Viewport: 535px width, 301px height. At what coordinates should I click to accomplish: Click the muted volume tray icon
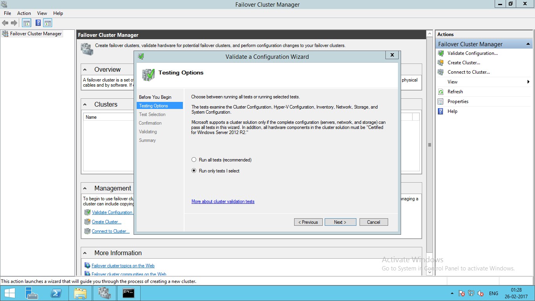click(x=481, y=293)
